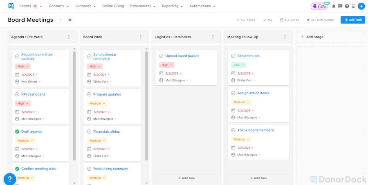Uncheck the completed Draft agenda task
The height and width of the screenshot is (185, 368).
(17, 132)
